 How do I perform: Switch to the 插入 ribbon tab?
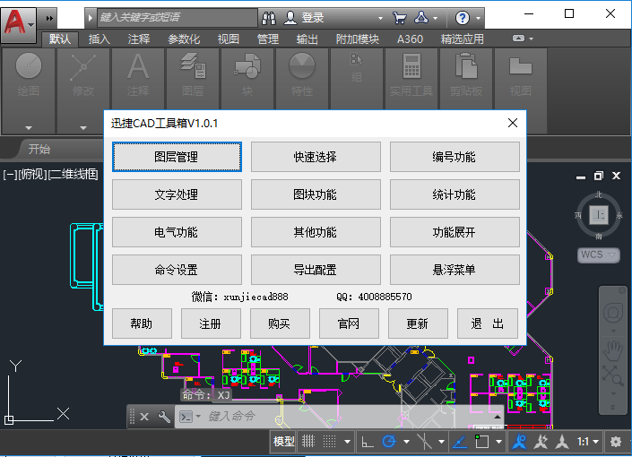100,39
